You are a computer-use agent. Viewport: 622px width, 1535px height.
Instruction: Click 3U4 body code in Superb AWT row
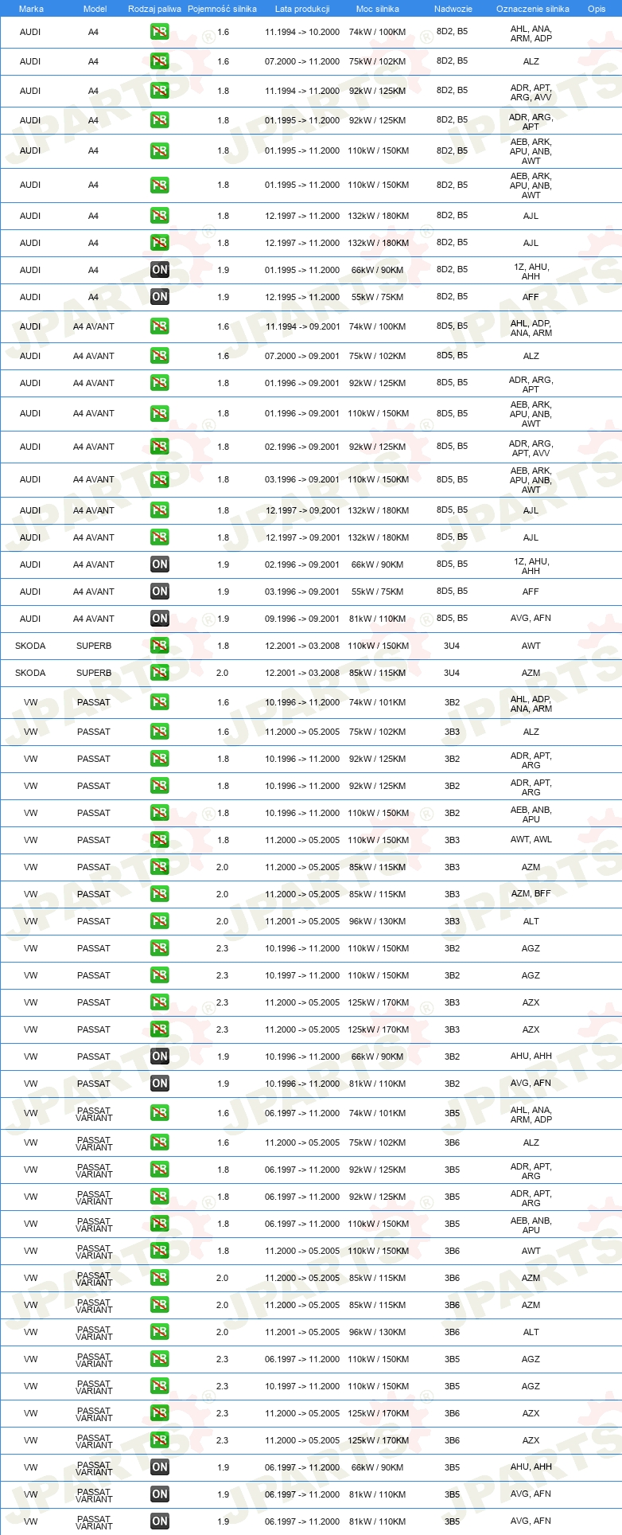pyautogui.click(x=452, y=646)
